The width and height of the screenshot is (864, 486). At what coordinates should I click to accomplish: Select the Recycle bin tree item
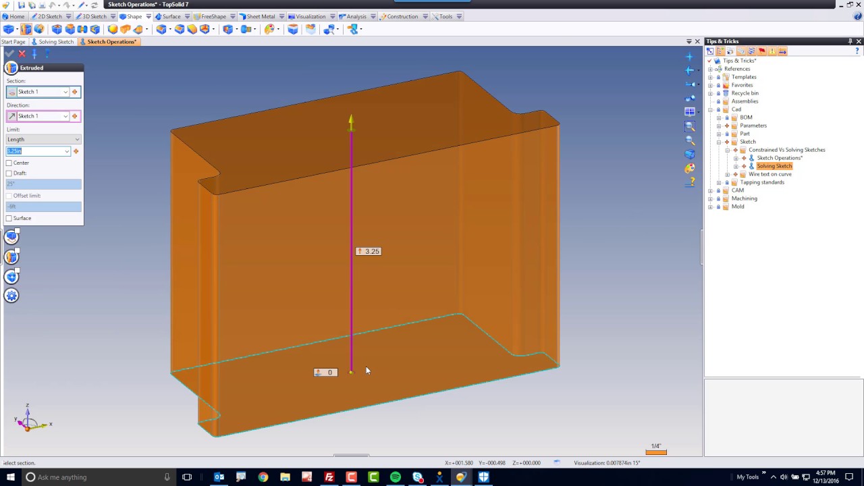[745, 93]
